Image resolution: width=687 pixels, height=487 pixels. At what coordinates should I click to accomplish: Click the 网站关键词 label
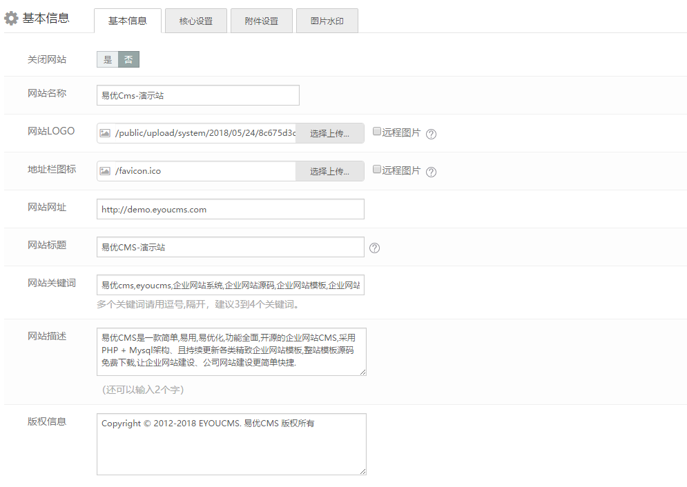coord(52,283)
